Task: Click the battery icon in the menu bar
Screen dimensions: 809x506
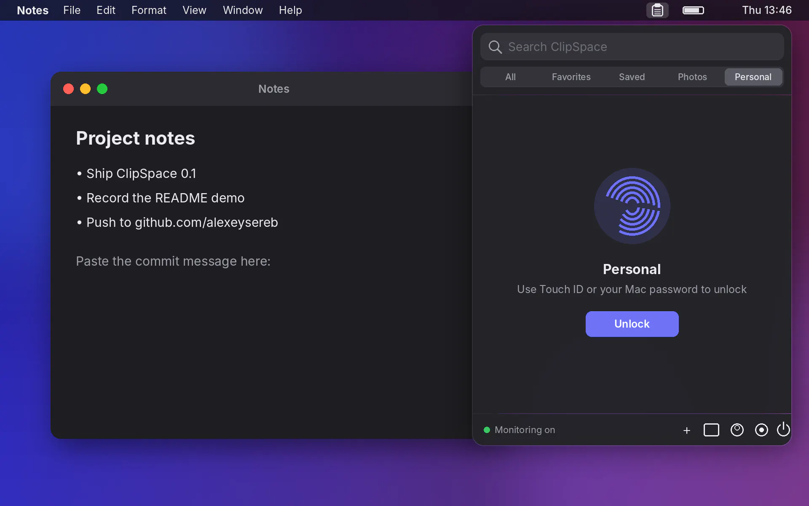Action: tap(693, 10)
